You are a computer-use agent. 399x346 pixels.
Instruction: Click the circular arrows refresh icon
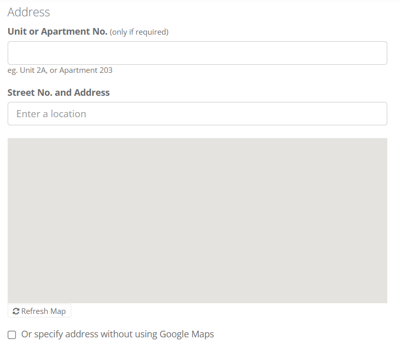[x=16, y=311]
